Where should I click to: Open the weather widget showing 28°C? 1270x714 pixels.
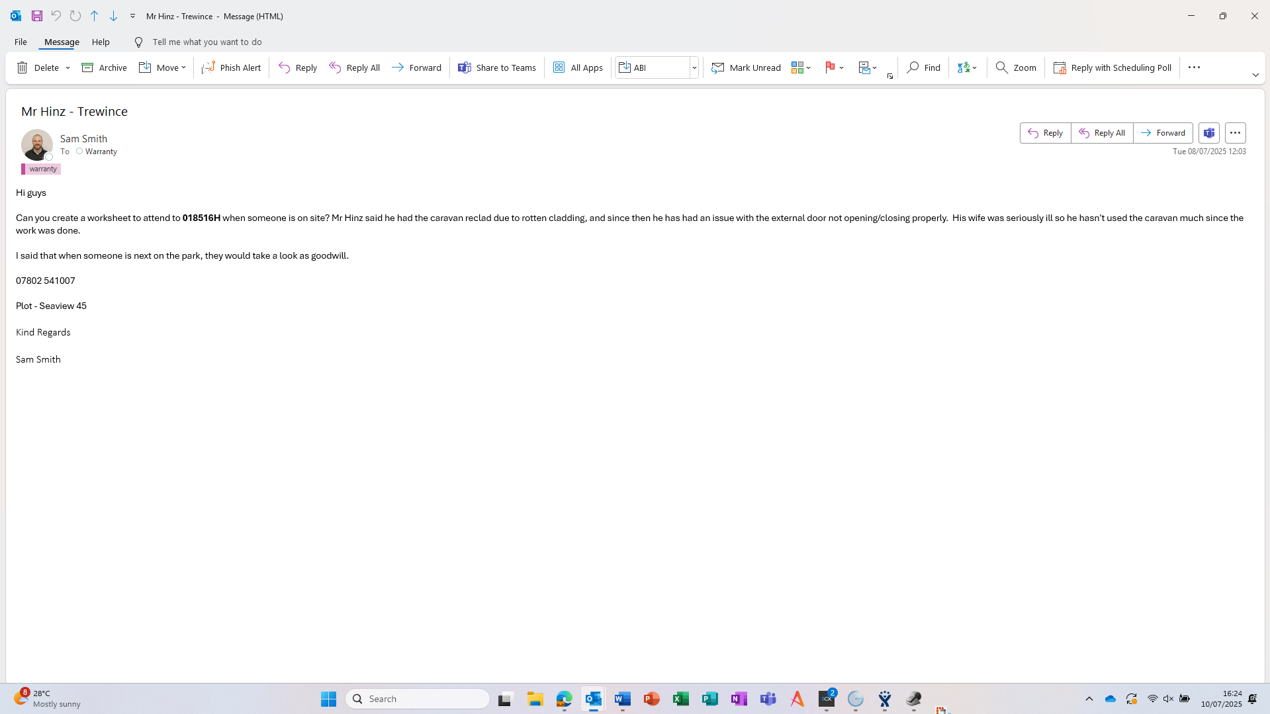48,699
